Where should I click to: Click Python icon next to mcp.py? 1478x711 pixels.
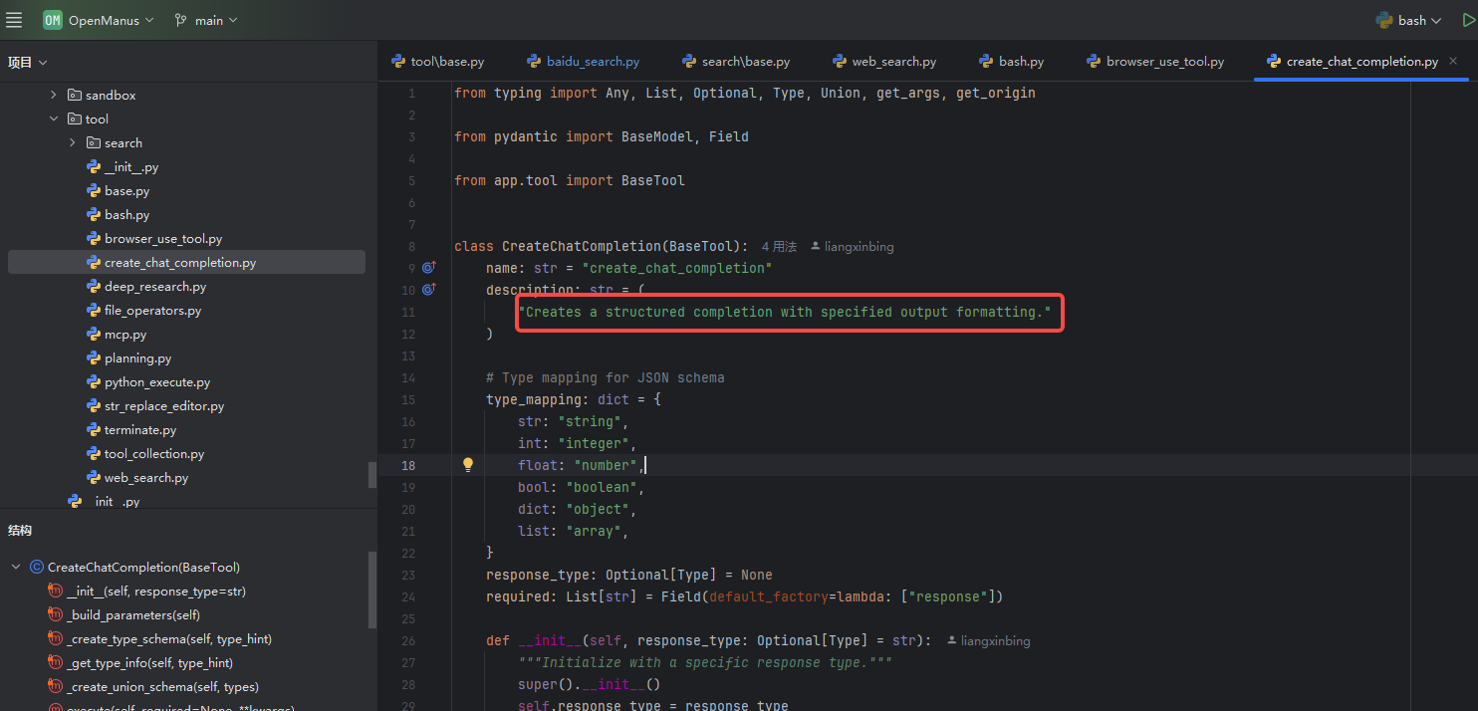[x=93, y=335]
